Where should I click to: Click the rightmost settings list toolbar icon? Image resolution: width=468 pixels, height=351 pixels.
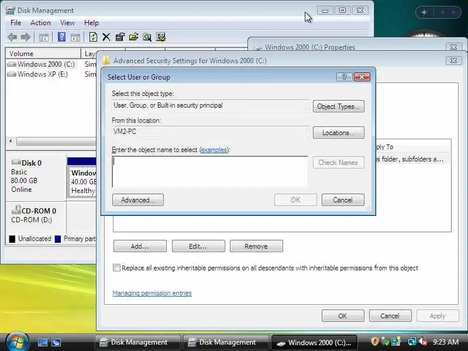160,37
